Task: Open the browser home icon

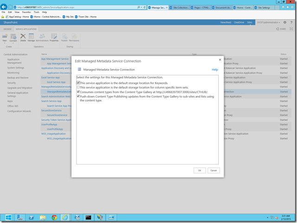Action: [x=283, y=7]
